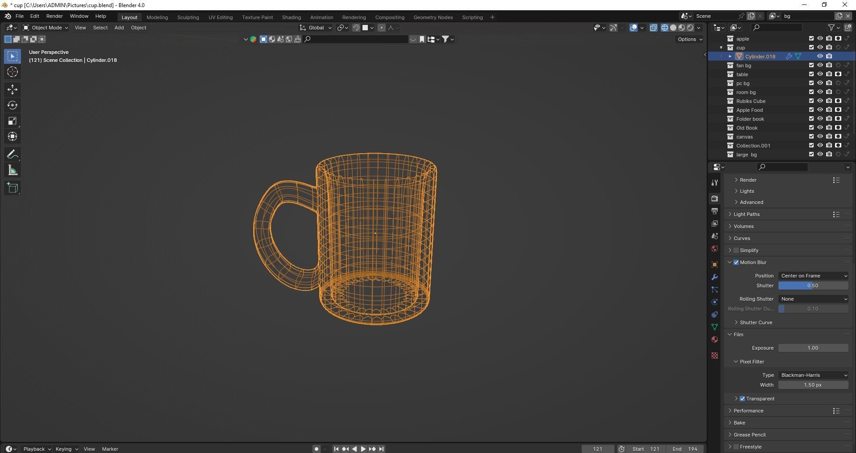Click the new collection icon in outliner
The width and height of the screenshot is (856, 453).
coord(848,28)
